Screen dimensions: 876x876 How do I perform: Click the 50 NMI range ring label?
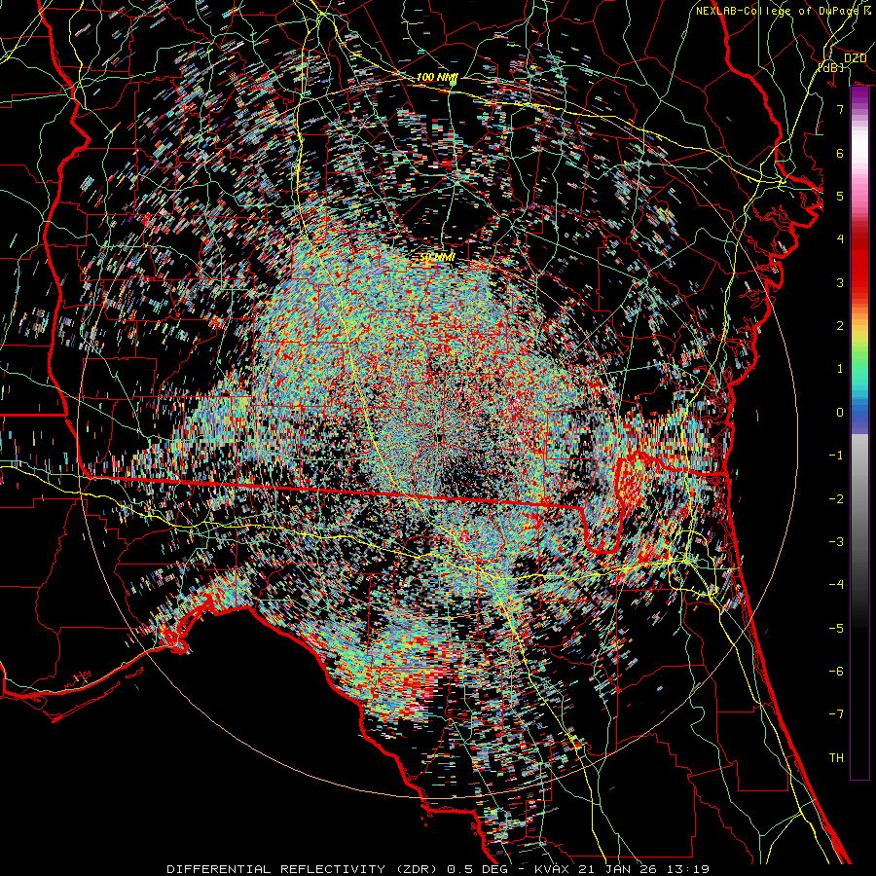pyautogui.click(x=437, y=257)
